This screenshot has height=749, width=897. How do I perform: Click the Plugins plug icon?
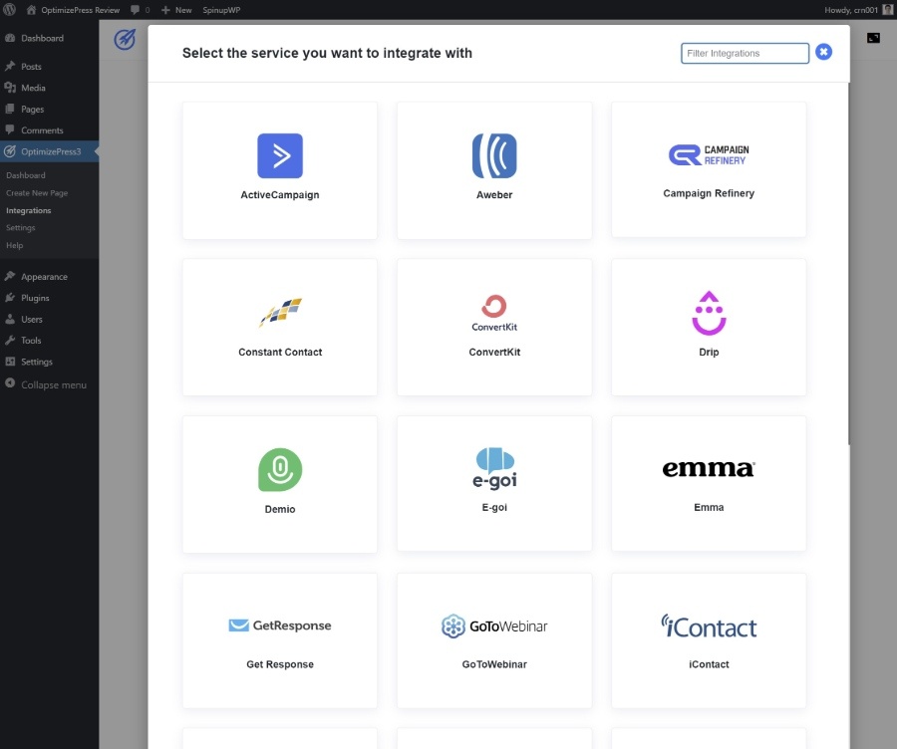(10, 298)
